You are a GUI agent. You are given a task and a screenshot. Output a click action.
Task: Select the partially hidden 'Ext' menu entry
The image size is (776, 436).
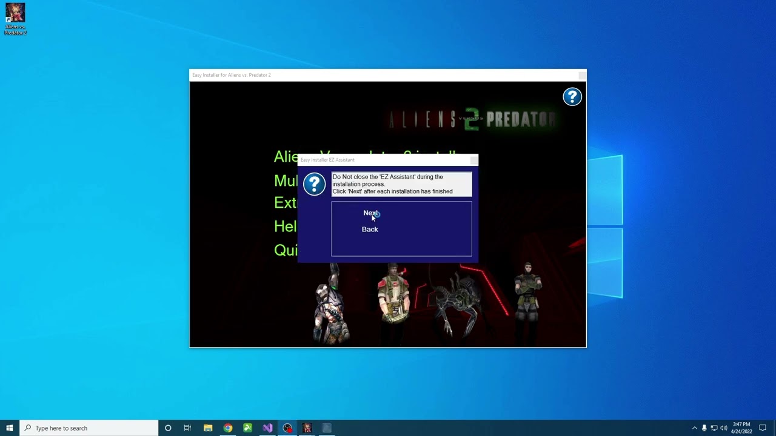286,203
